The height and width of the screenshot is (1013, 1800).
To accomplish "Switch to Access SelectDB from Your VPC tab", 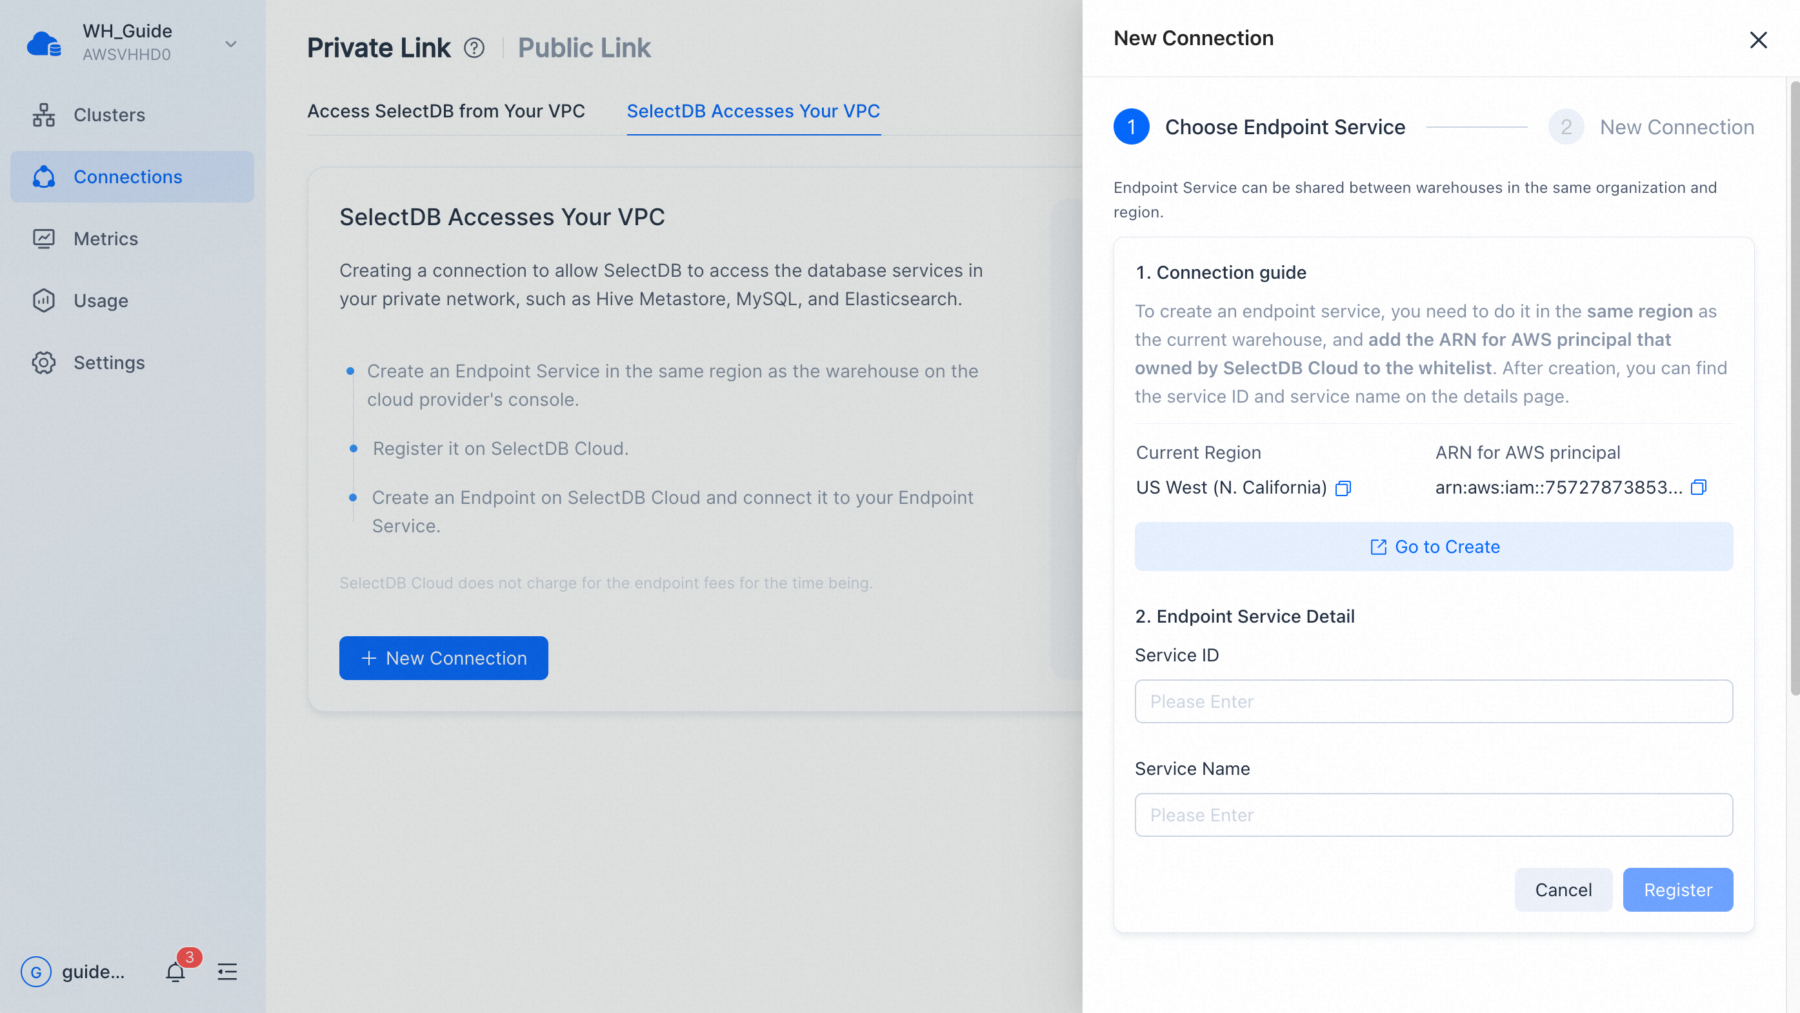I will click(446, 111).
